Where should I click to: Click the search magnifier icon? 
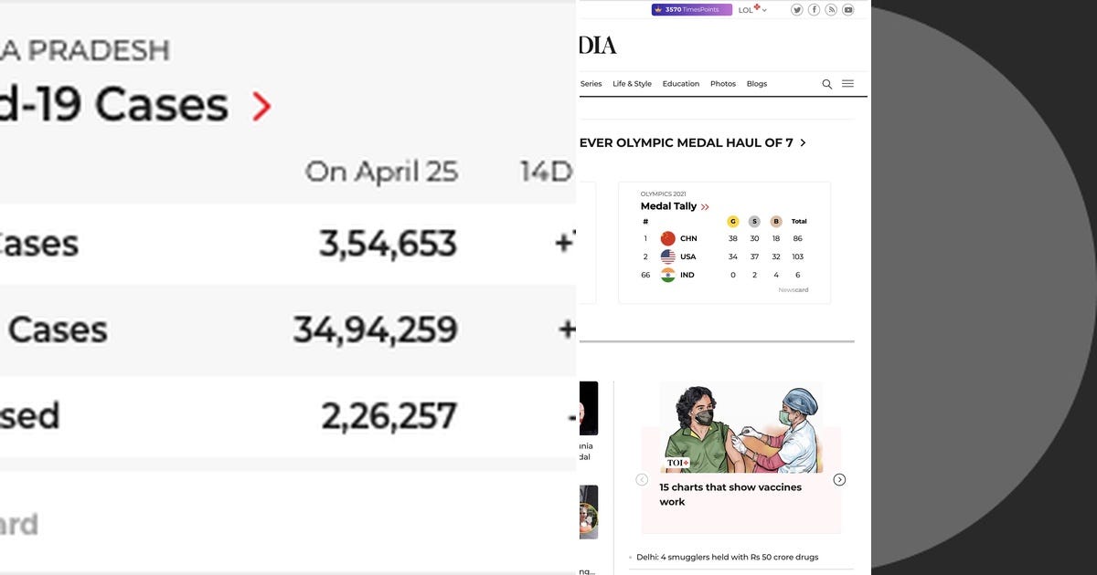coord(827,83)
